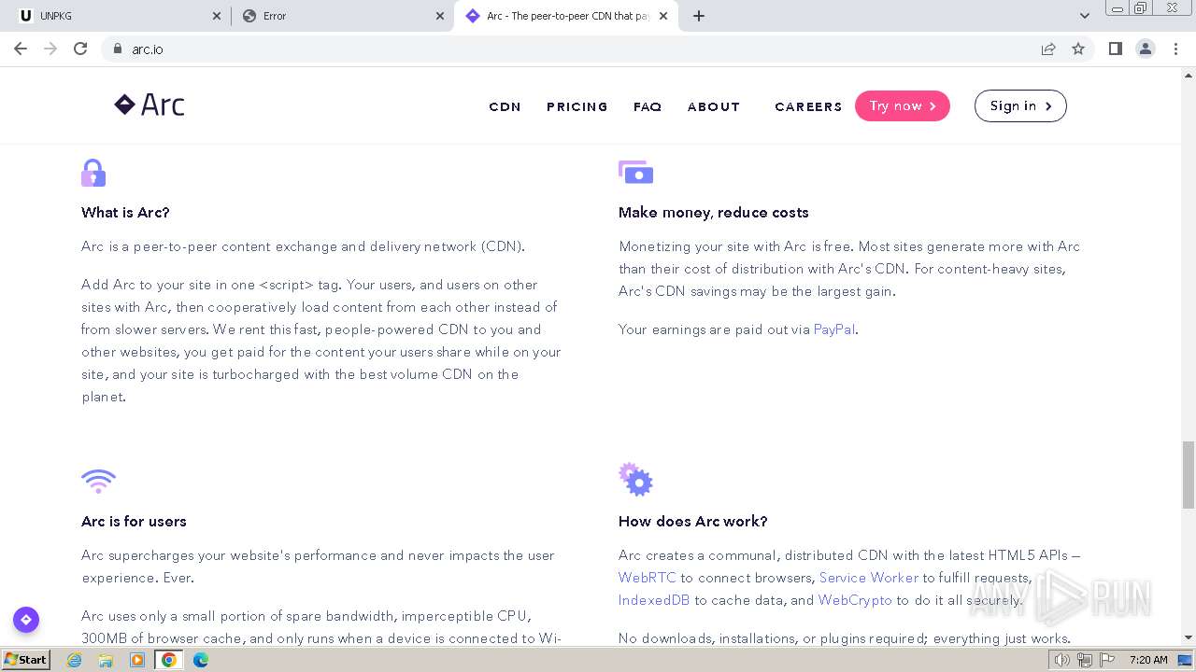Open File Explorer from taskbar

coord(106,660)
